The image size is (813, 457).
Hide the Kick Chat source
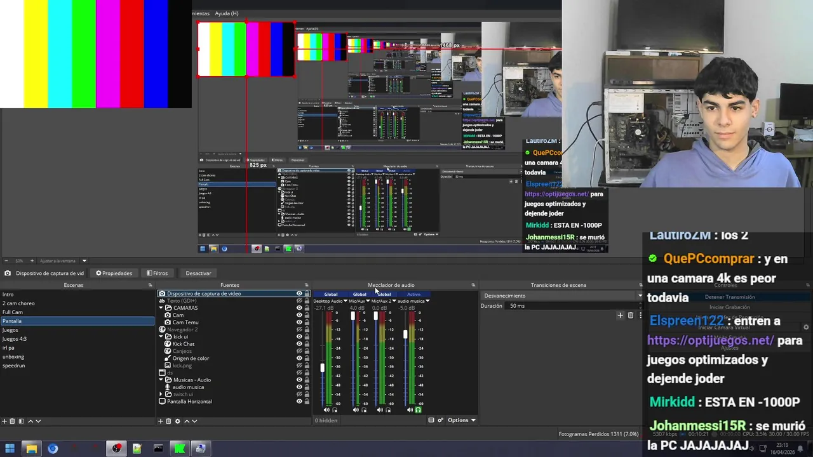click(299, 343)
